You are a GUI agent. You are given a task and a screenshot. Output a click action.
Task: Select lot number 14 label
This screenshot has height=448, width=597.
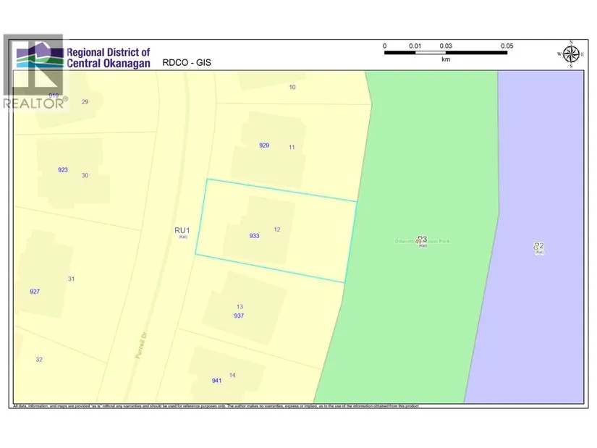click(232, 374)
